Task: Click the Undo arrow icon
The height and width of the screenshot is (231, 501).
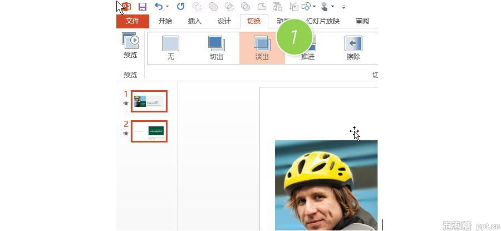Action: click(x=159, y=7)
